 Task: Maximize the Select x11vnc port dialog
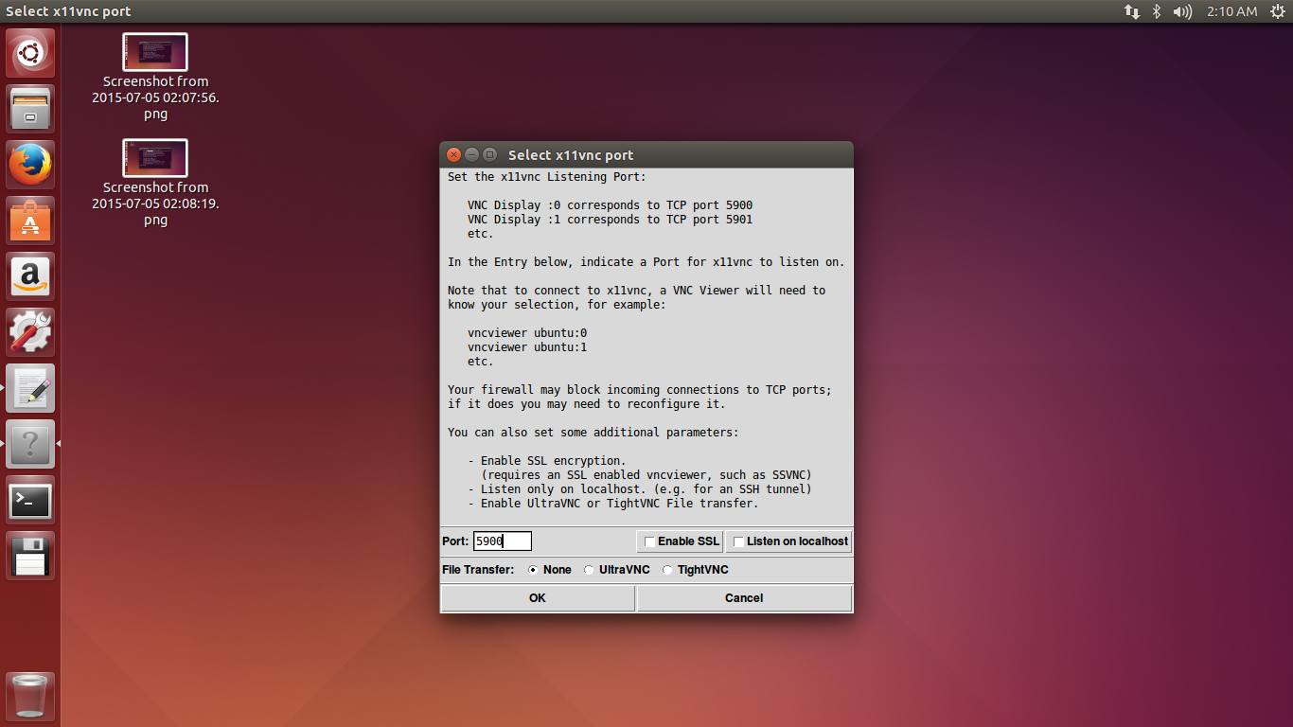[x=489, y=154]
